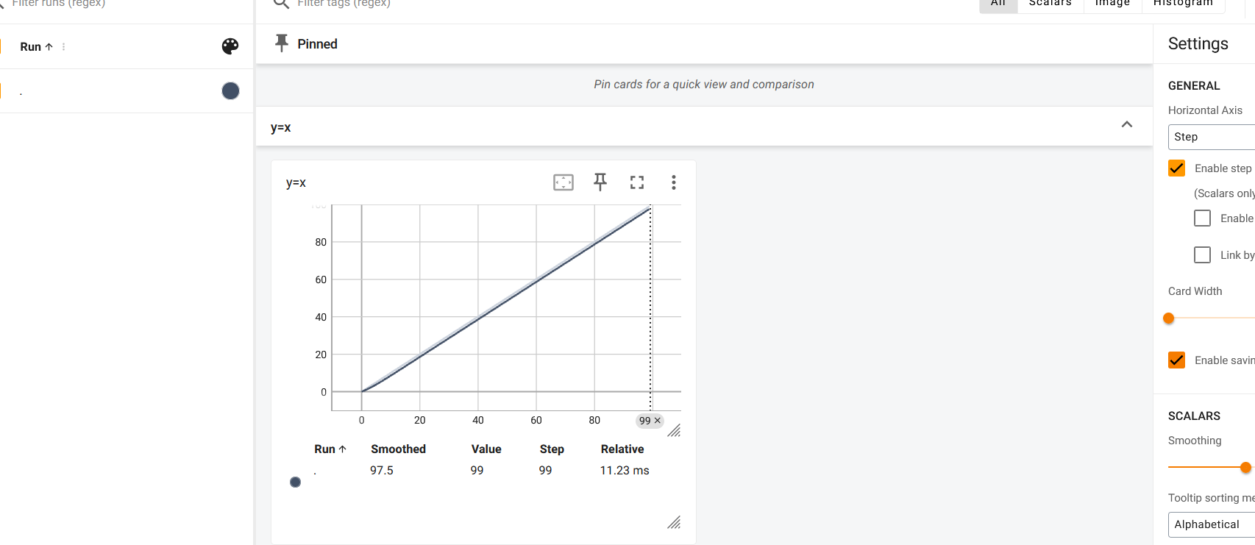Viewport: 1255px width, 545px height.
Task: Click the relative time 11.23 ms
Action: pyautogui.click(x=625, y=470)
